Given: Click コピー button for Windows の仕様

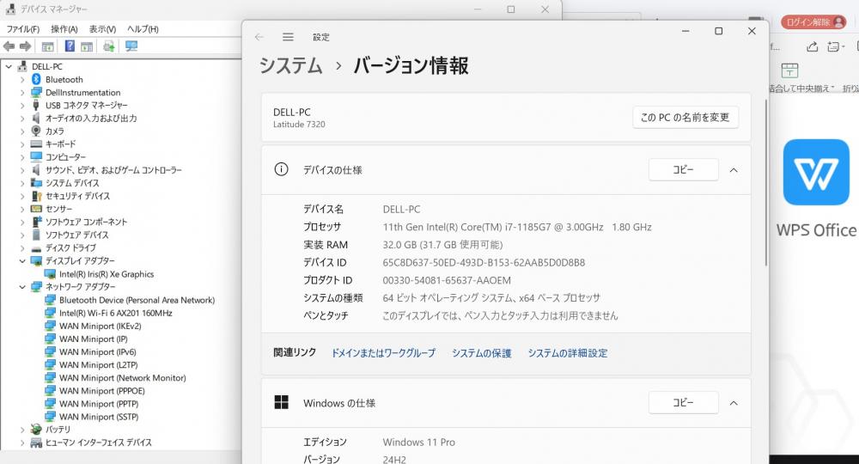Looking at the screenshot, I should tap(683, 403).
